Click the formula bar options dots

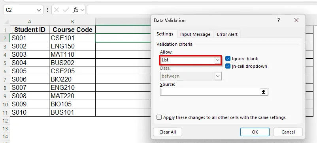[x=47, y=10]
